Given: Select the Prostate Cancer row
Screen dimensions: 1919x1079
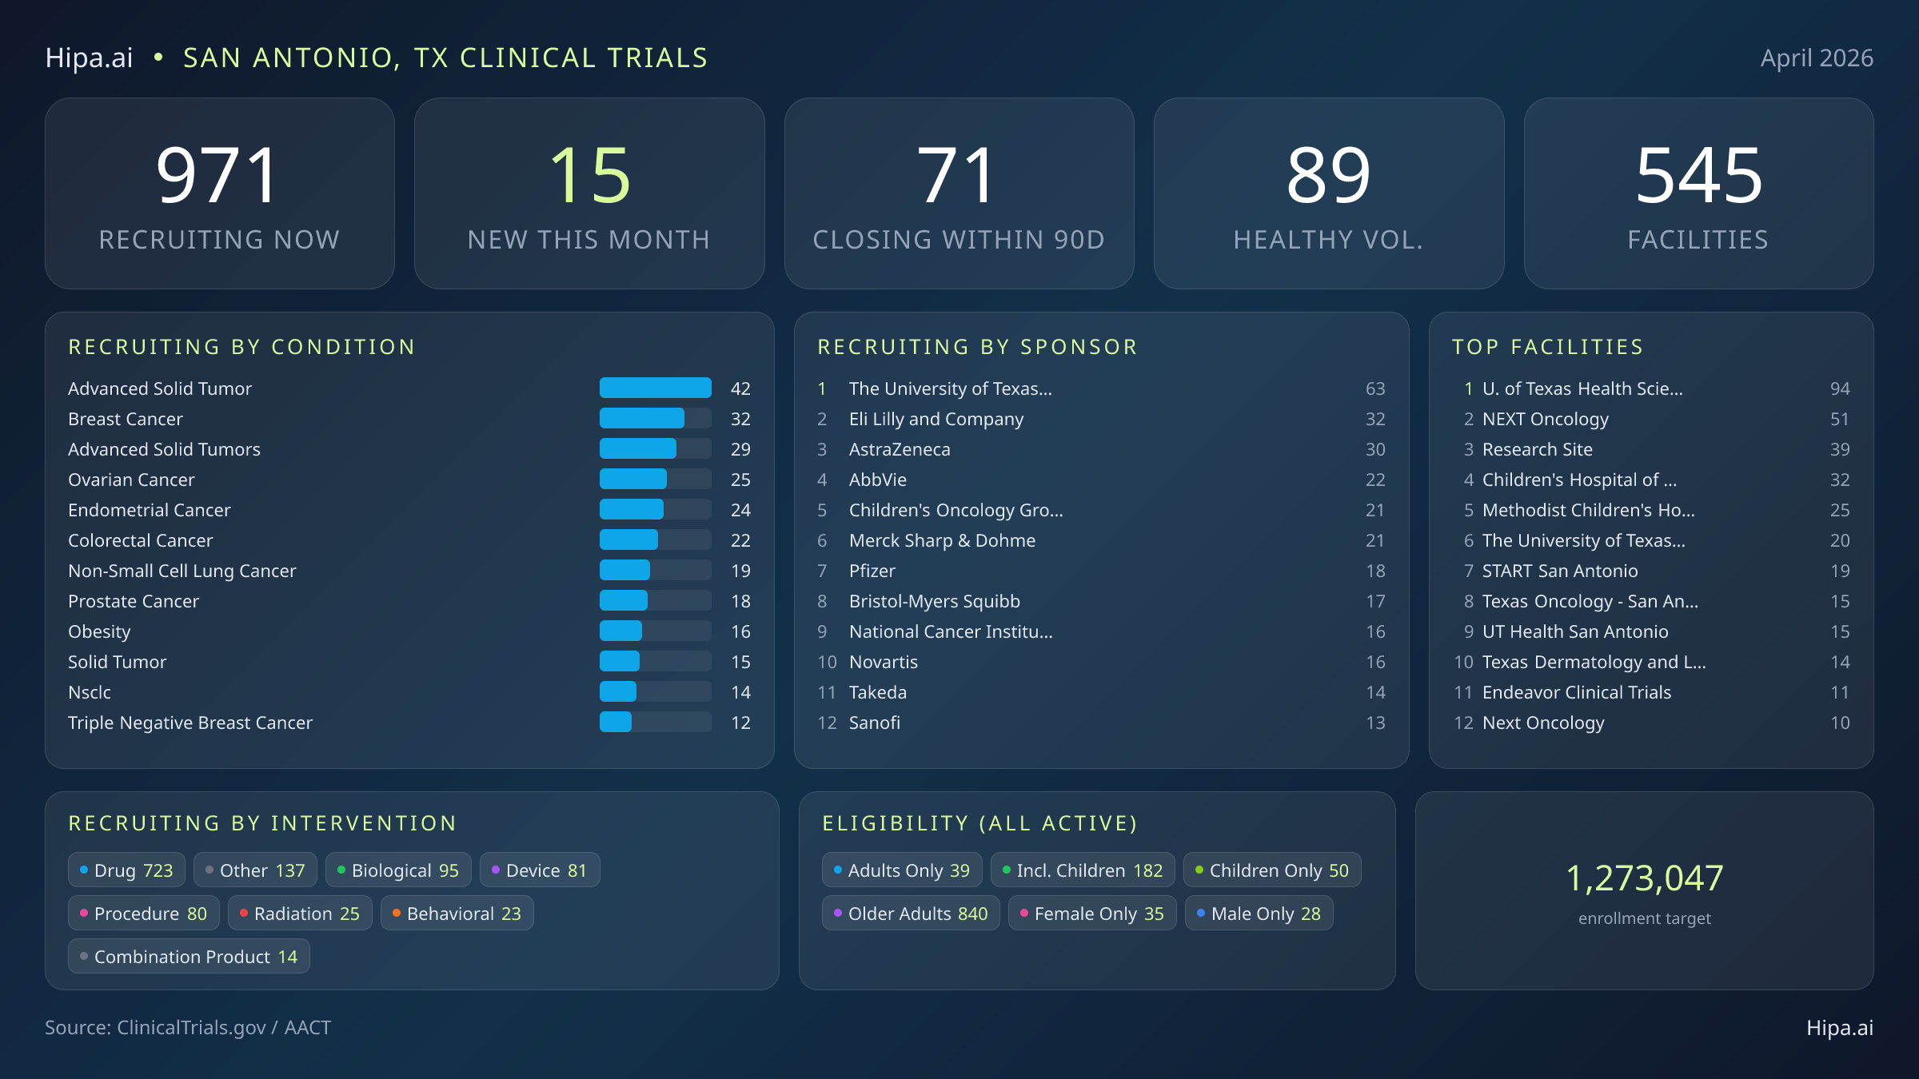Looking at the screenshot, I should pyautogui.click(x=409, y=601).
